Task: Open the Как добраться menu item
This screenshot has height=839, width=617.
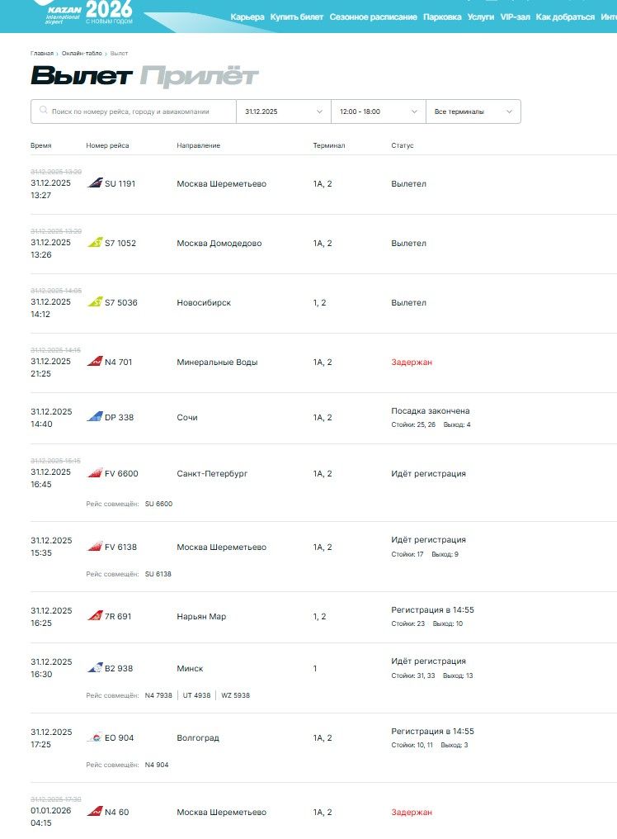Action: click(x=565, y=17)
